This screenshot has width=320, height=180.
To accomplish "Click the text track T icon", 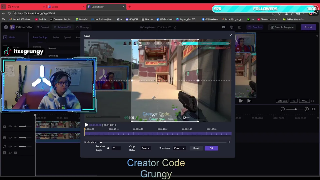I will pos(4,153).
